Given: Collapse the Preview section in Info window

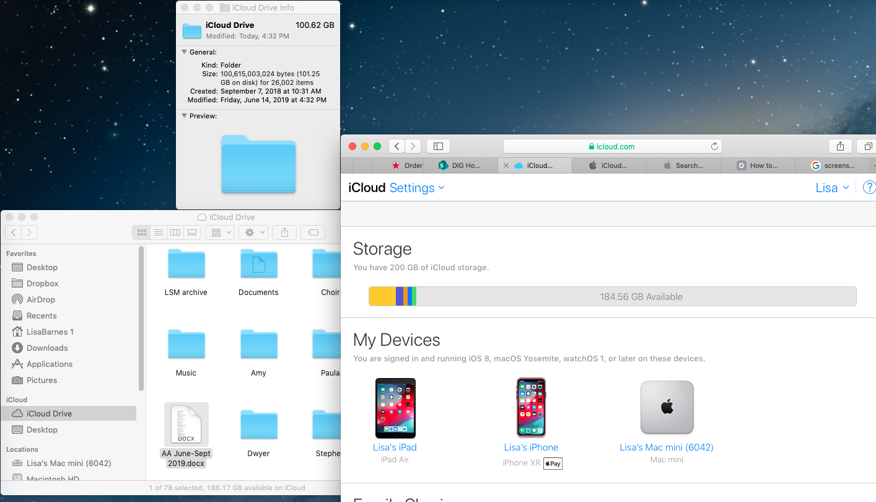Looking at the screenshot, I should pos(185,116).
